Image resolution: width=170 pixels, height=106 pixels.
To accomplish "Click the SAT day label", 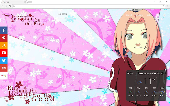I will (154, 88).
